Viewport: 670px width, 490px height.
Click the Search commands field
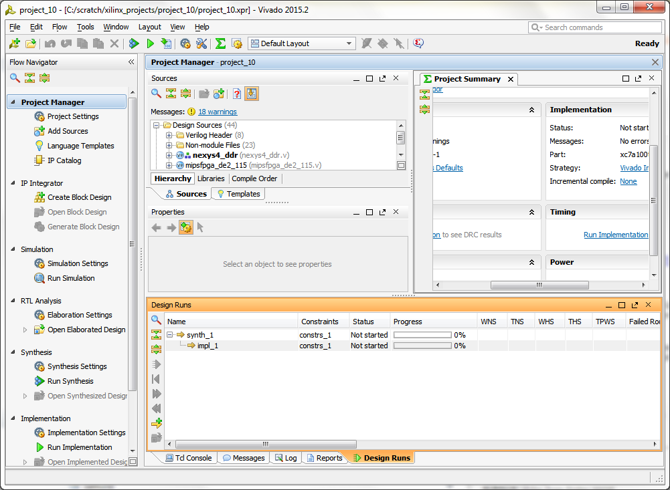coord(595,27)
